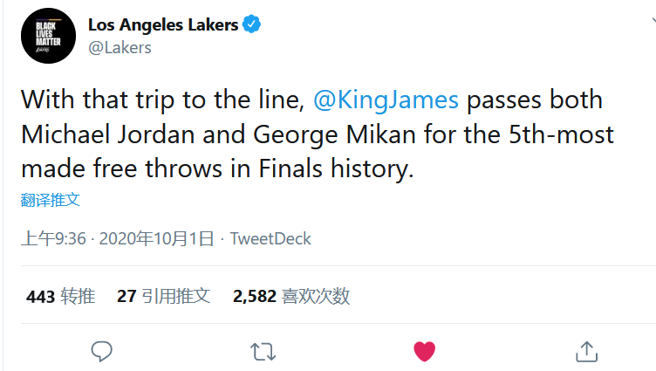
Task: Retweet this Lakers tweet
Action: point(263,351)
